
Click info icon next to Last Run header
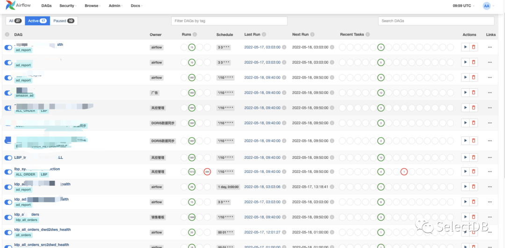264,35
